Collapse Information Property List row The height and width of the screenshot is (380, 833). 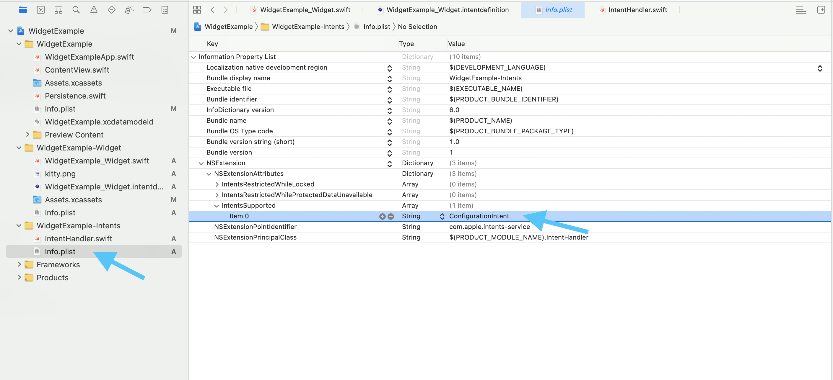[x=193, y=57]
